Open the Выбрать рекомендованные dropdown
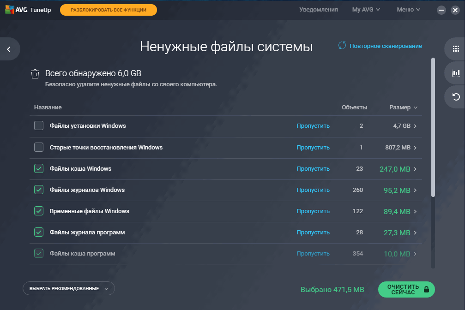The image size is (465, 310). pyautogui.click(x=69, y=288)
